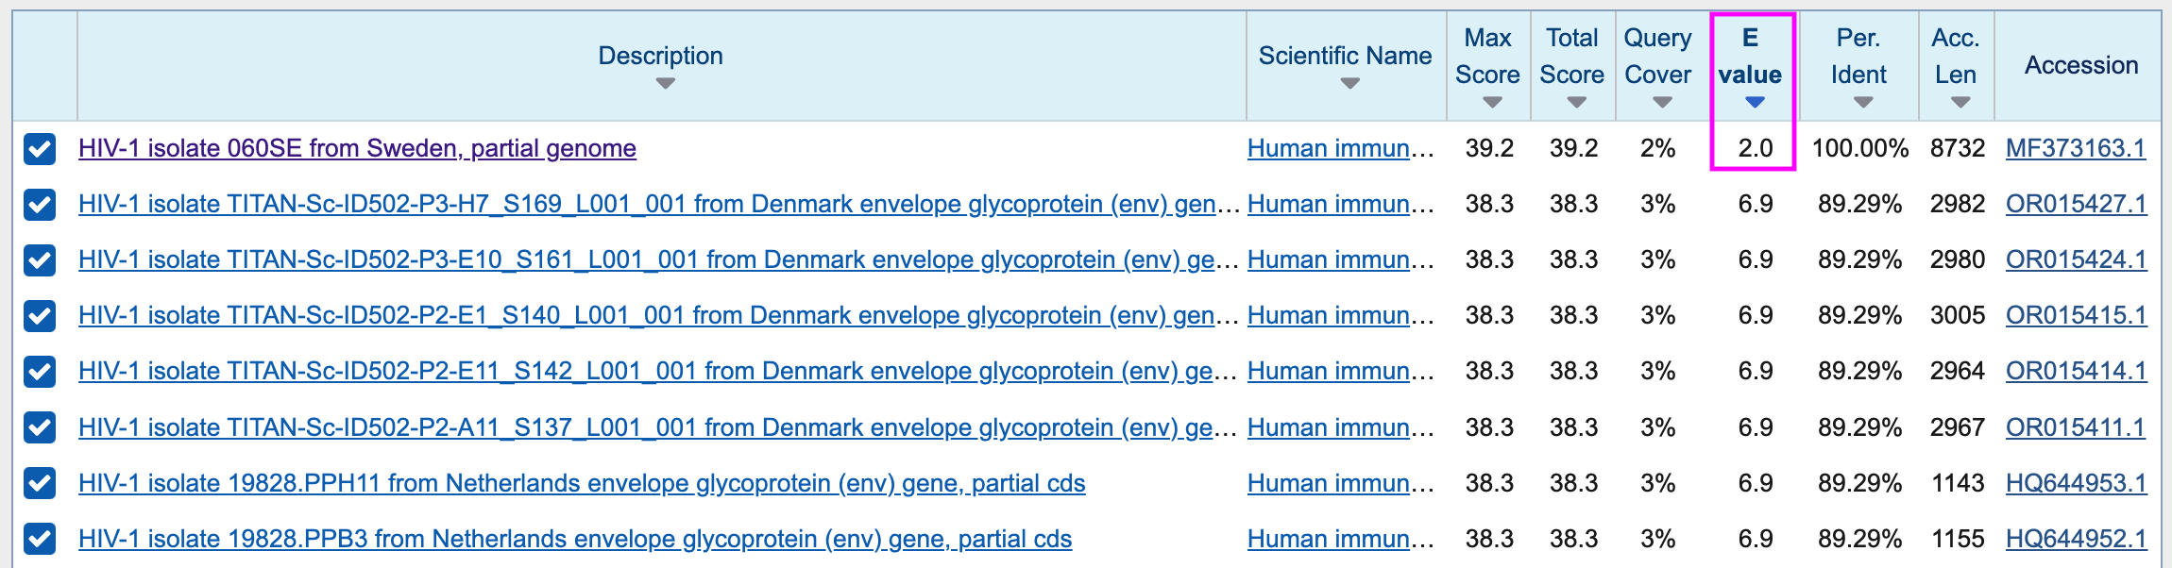2172x568 pixels.
Task: Open accession OR015415.1
Action: coord(2076,315)
